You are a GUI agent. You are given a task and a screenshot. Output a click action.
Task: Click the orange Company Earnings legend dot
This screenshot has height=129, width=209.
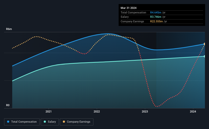tap(64, 122)
